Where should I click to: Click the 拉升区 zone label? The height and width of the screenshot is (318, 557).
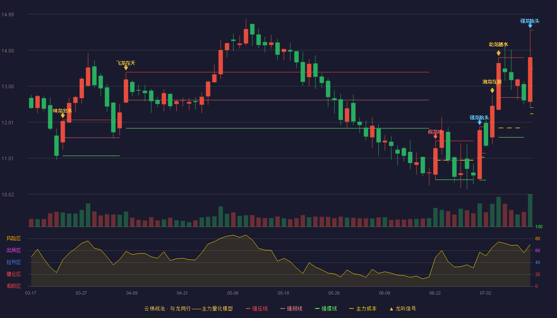point(14,262)
